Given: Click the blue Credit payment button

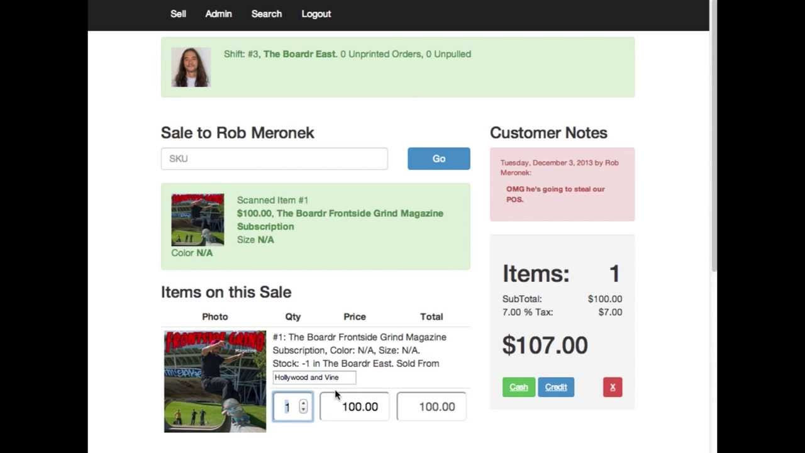Looking at the screenshot, I should [556, 387].
